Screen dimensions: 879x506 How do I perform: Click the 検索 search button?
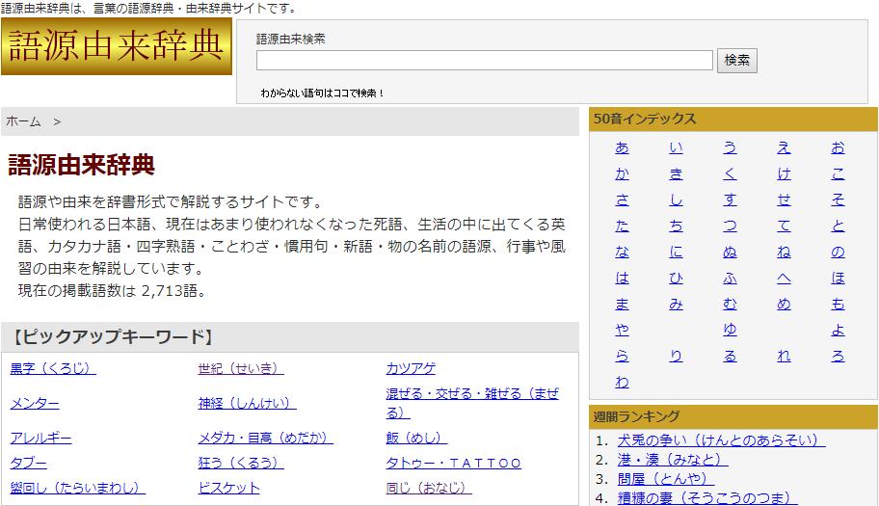coord(737,60)
